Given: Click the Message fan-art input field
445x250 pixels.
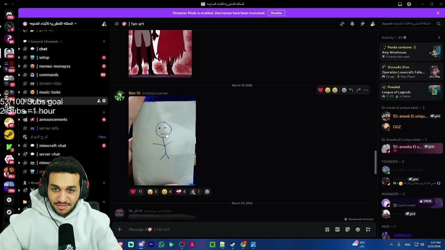Looking at the screenshot, I should click(x=222, y=230).
